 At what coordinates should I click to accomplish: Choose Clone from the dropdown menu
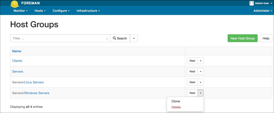pos(176,101)
